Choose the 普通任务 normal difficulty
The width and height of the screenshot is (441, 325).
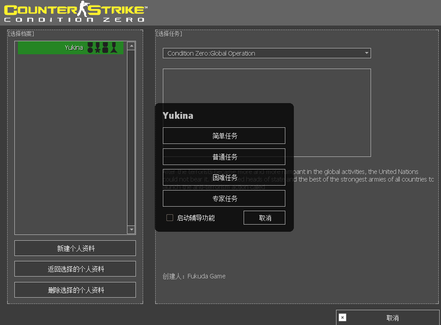click(x=224, y=156)
